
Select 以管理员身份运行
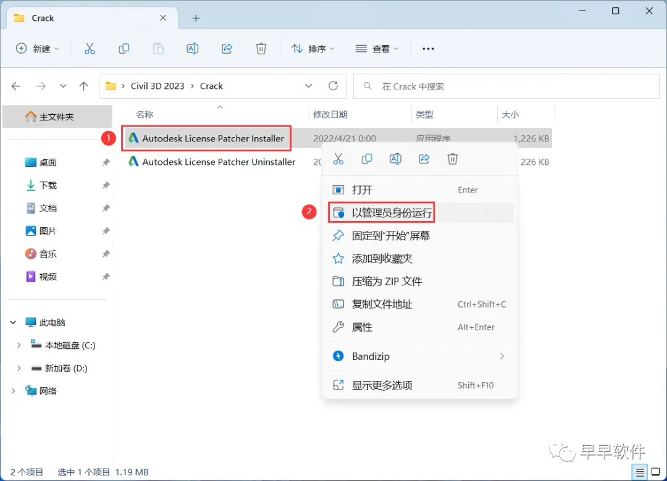[x=420, y=212]
